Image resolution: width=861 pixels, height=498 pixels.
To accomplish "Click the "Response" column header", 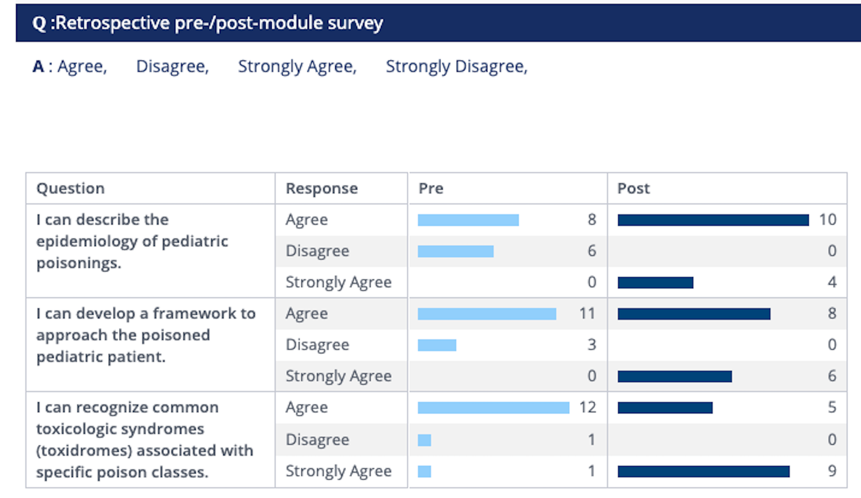I will click(x=321, y=188).
